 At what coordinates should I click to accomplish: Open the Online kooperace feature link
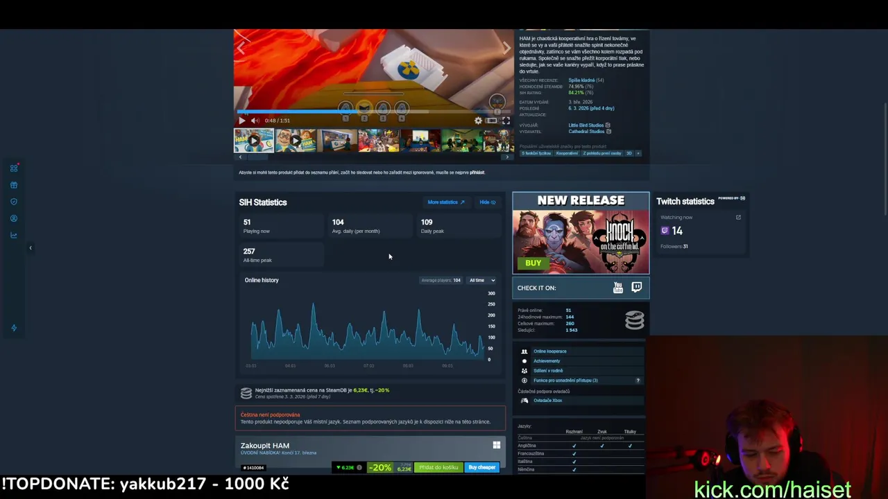tap(550, 351)
